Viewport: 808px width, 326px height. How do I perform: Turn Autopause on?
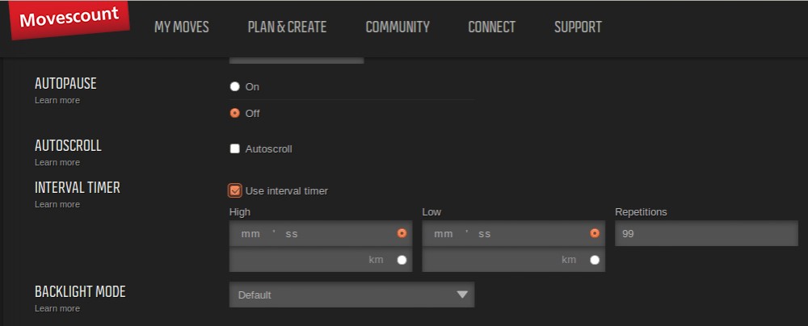click(x=235, y=86)
